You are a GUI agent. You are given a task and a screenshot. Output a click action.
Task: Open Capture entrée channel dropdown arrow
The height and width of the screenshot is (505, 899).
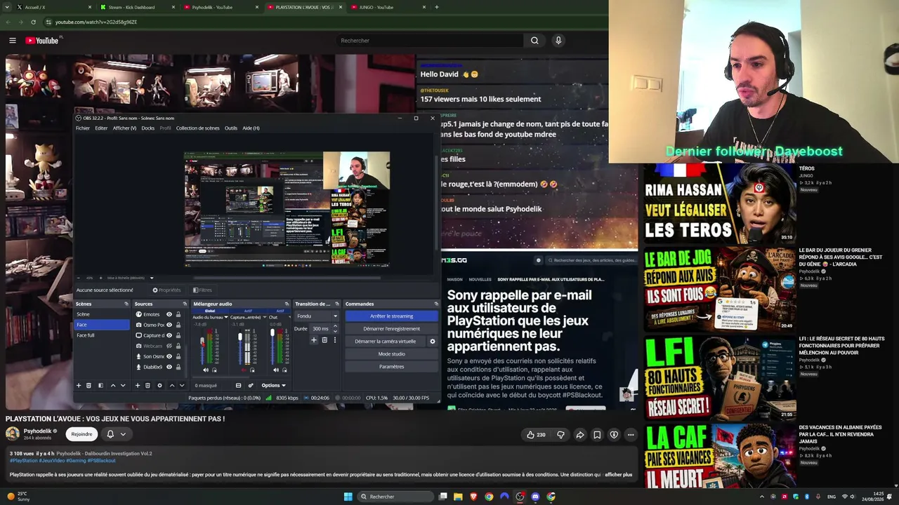264,317
